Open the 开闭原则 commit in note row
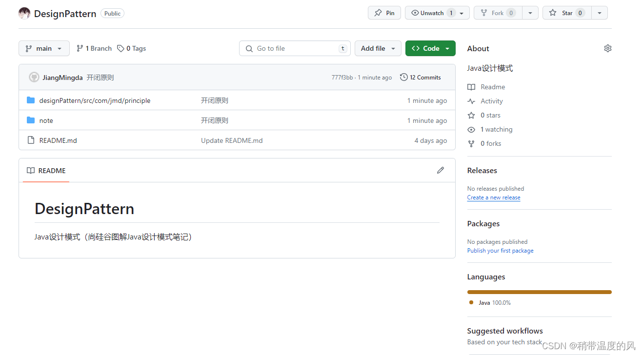This screenshot has height=355, width=643. 215,120
